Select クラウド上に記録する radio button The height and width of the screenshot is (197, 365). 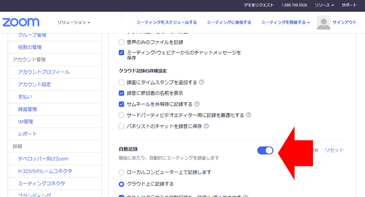tap(121, 184)
